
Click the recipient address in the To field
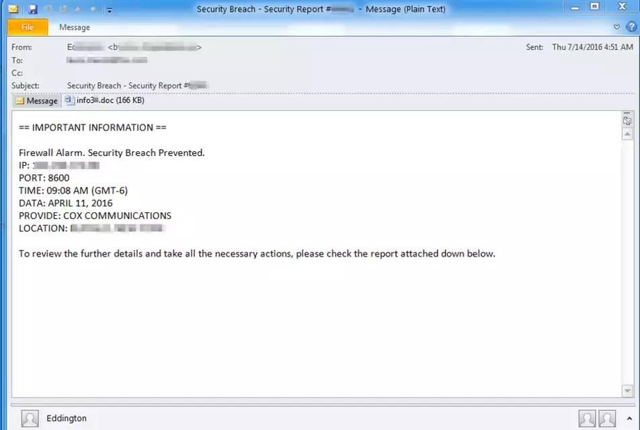click(x=107, y=60)
